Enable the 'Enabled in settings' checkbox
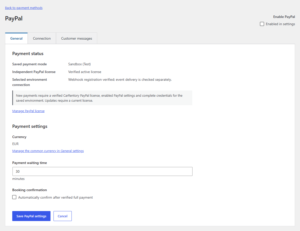 [x=262, y=24]
